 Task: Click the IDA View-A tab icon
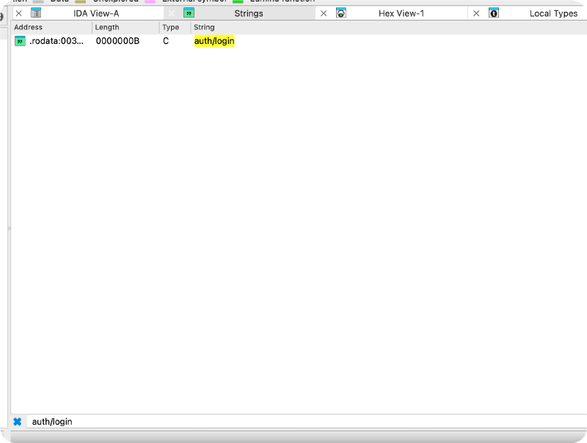click(x=35, y=13)
